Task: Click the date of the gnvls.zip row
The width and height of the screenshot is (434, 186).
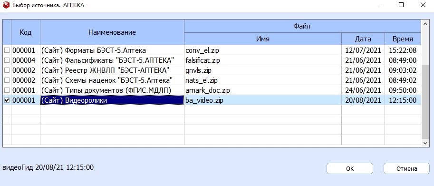Action: [363, 70]
